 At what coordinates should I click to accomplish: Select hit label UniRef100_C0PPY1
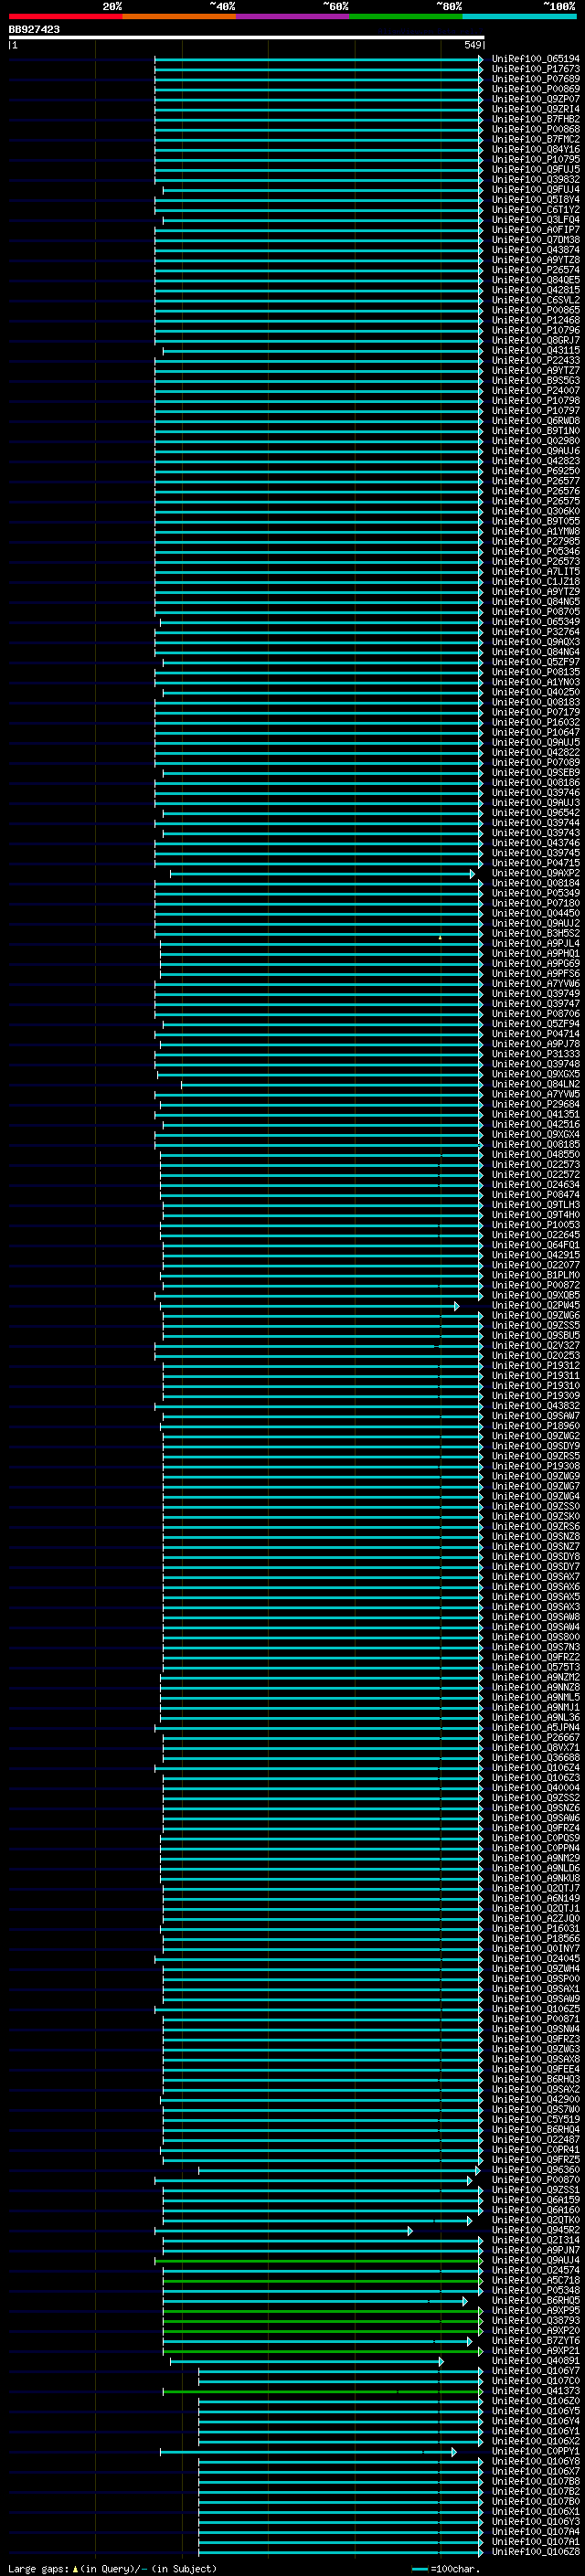click(535, 2451)
